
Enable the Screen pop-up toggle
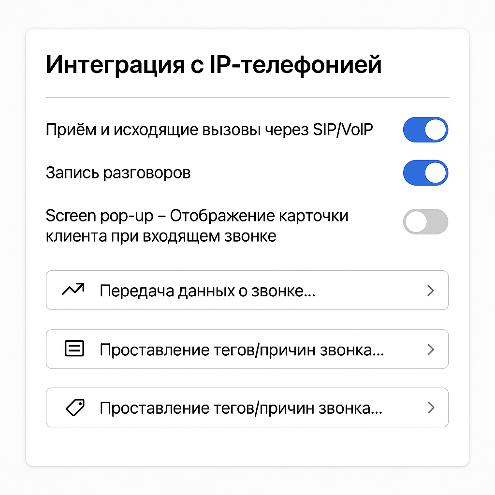click(425, 221)
